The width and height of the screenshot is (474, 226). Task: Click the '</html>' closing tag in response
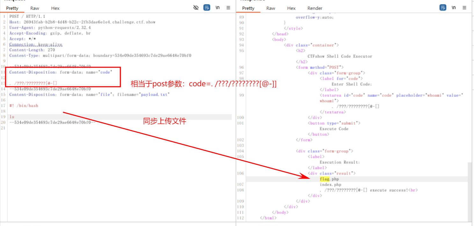(268, 218)
